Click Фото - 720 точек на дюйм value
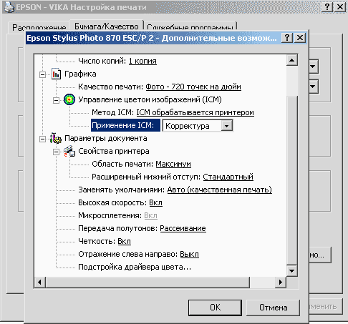The width and height of the screenshot is (348, 324). (193, 87)
